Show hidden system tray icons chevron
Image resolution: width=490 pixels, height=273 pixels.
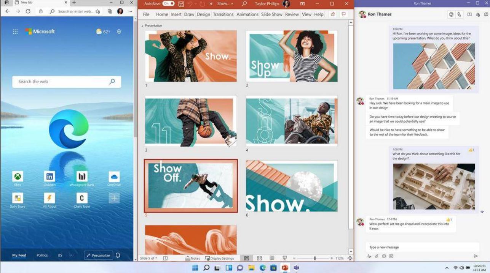tap(447, 268)
